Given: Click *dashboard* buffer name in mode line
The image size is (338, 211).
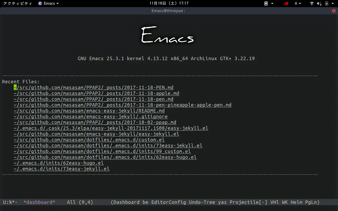Looking at the screenshot, I should click(39, 202).
